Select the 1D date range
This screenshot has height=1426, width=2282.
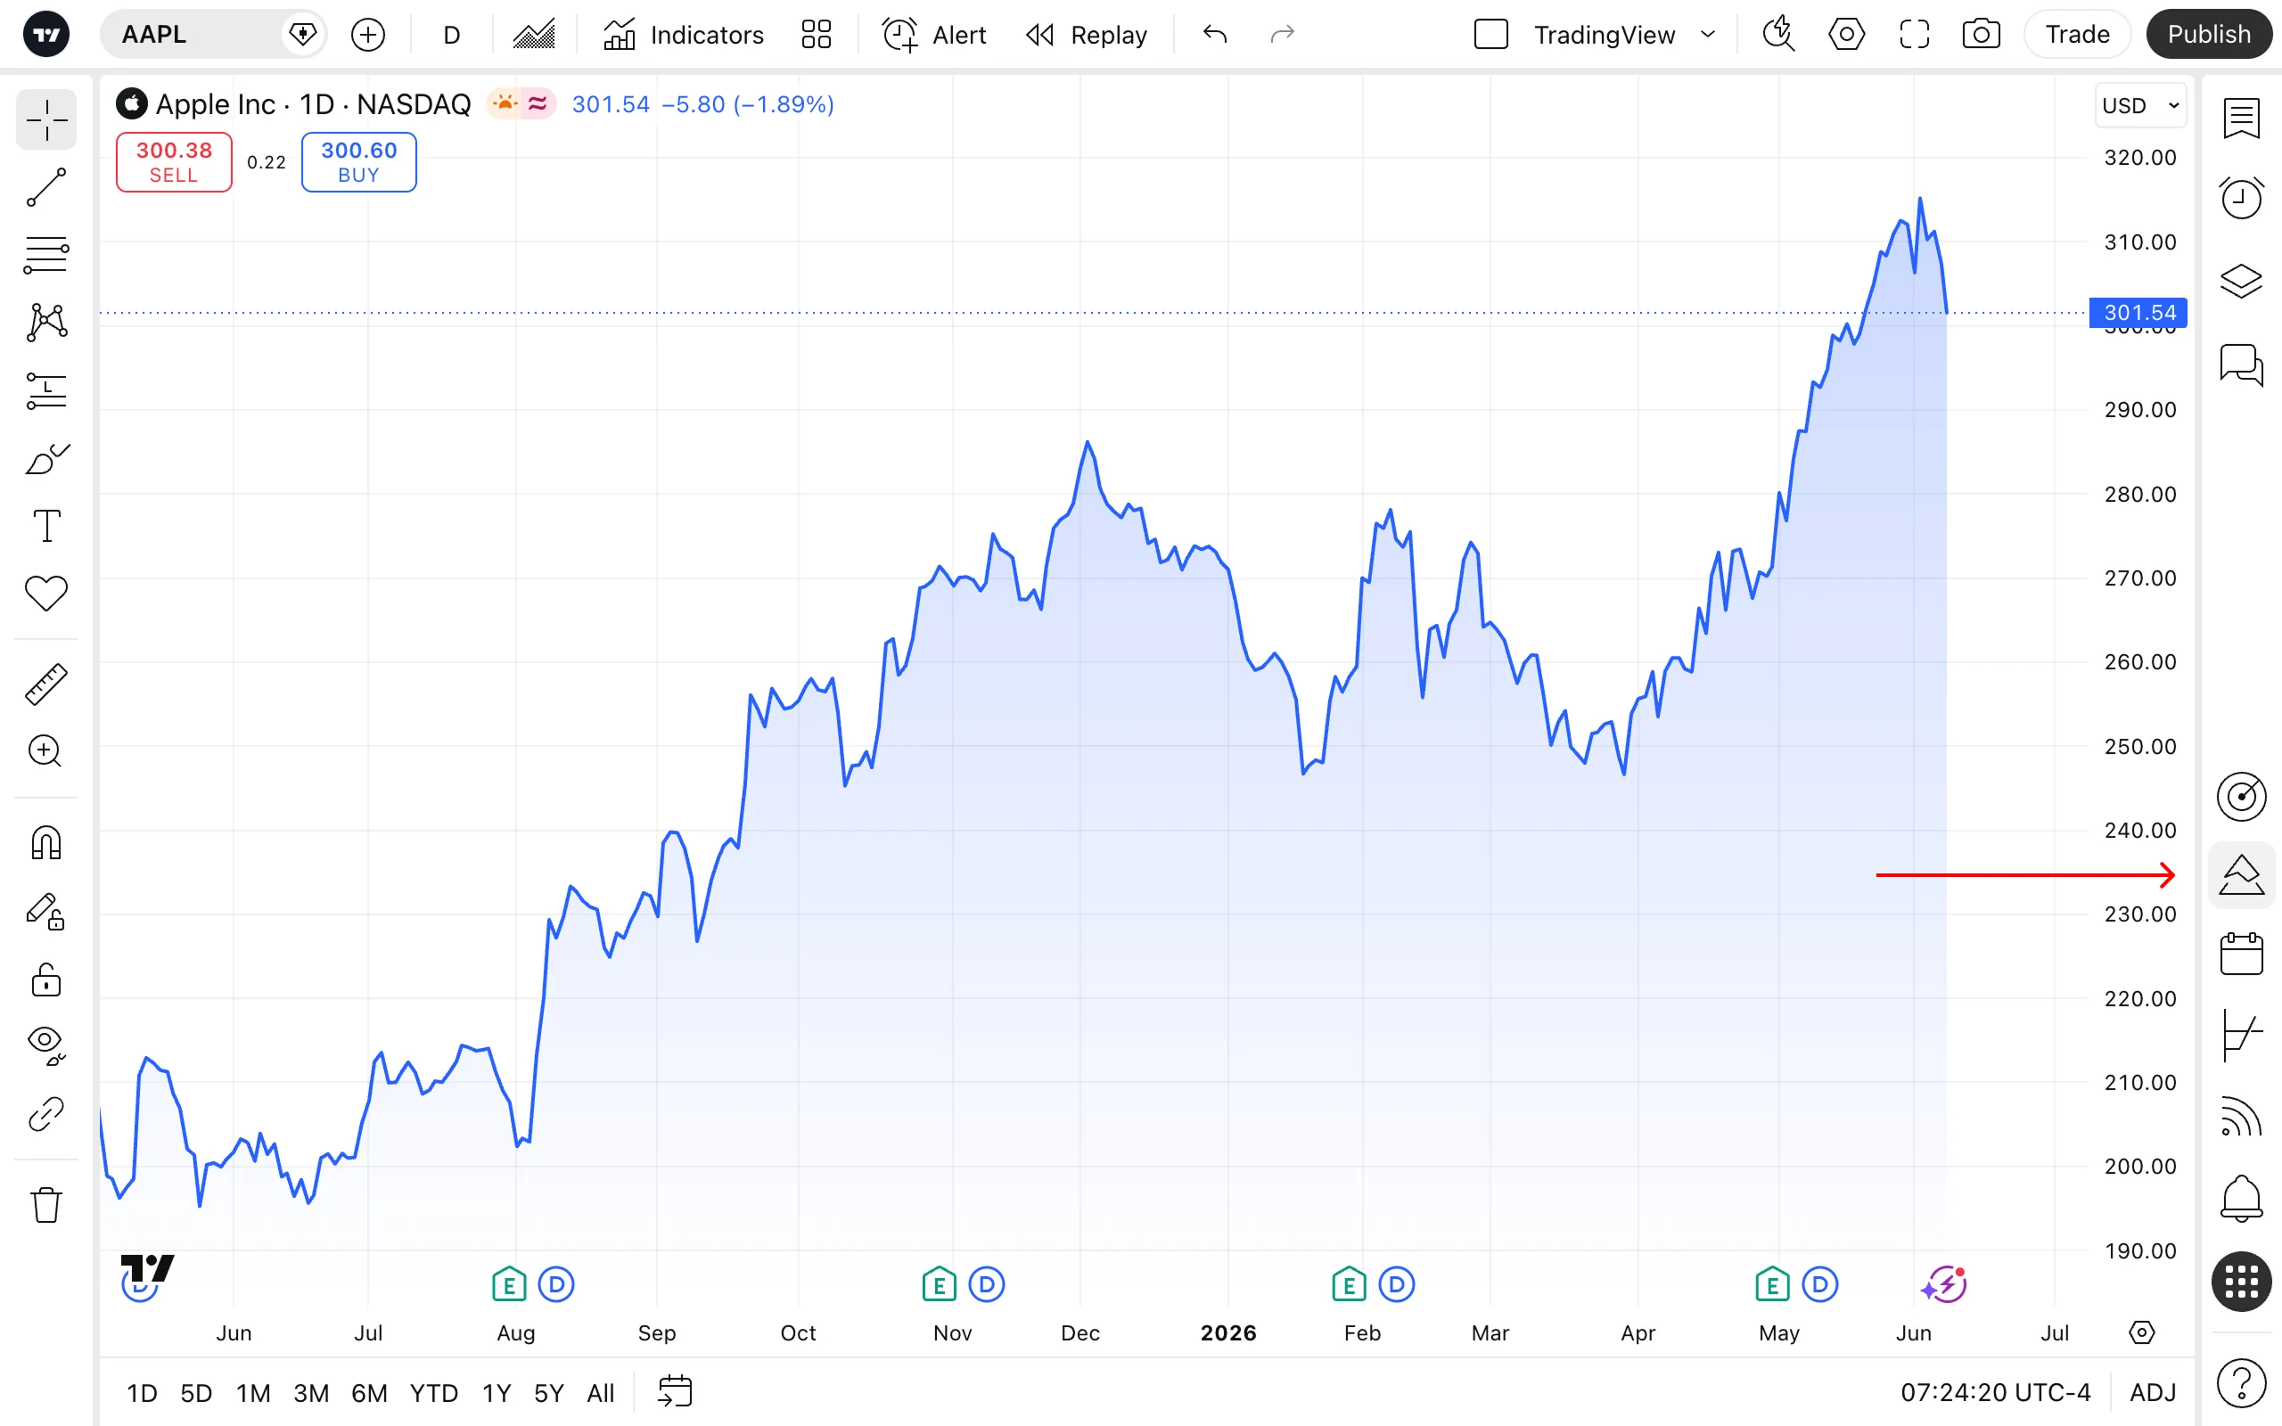point(143,1393)
